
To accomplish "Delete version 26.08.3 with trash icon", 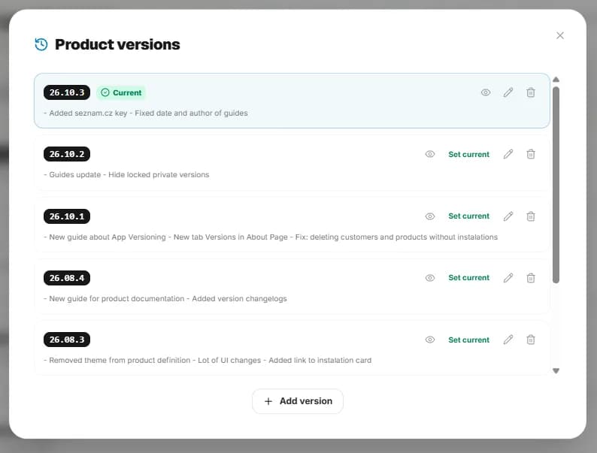I will click(530, 340).
